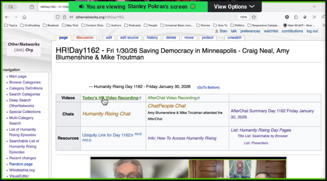327x181 pixels.
Task: Click the 133% zoom level indicator
Action: point(243,17)
